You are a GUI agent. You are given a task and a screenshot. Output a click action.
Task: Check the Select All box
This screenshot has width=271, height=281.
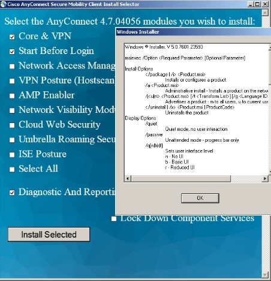point(12,169)
